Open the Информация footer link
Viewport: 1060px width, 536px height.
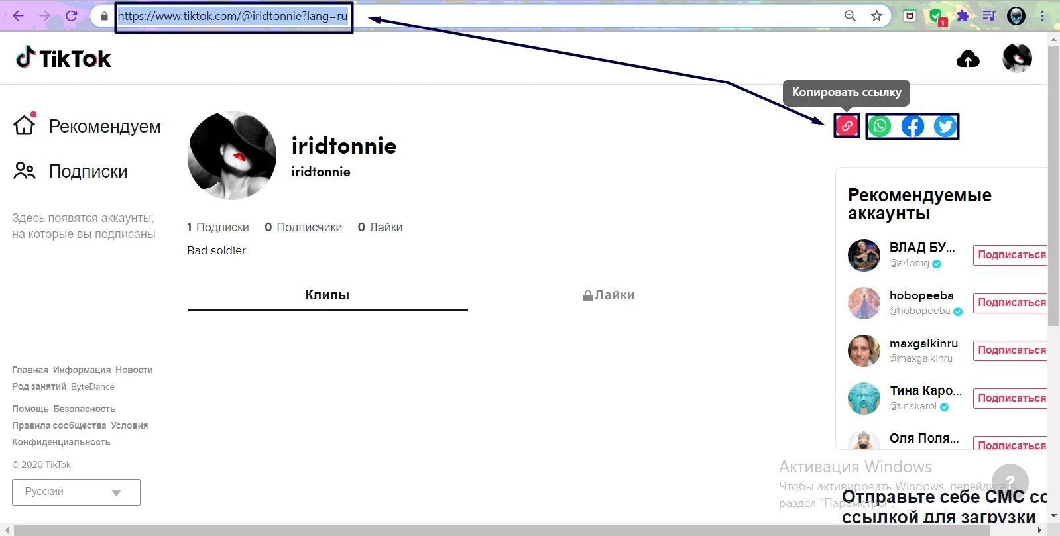[x=82, y=370]
